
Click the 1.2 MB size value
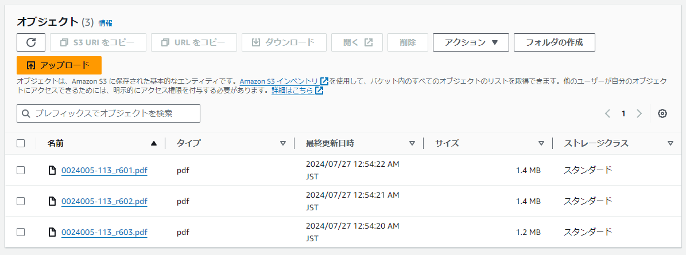click(x=529, y=232)
